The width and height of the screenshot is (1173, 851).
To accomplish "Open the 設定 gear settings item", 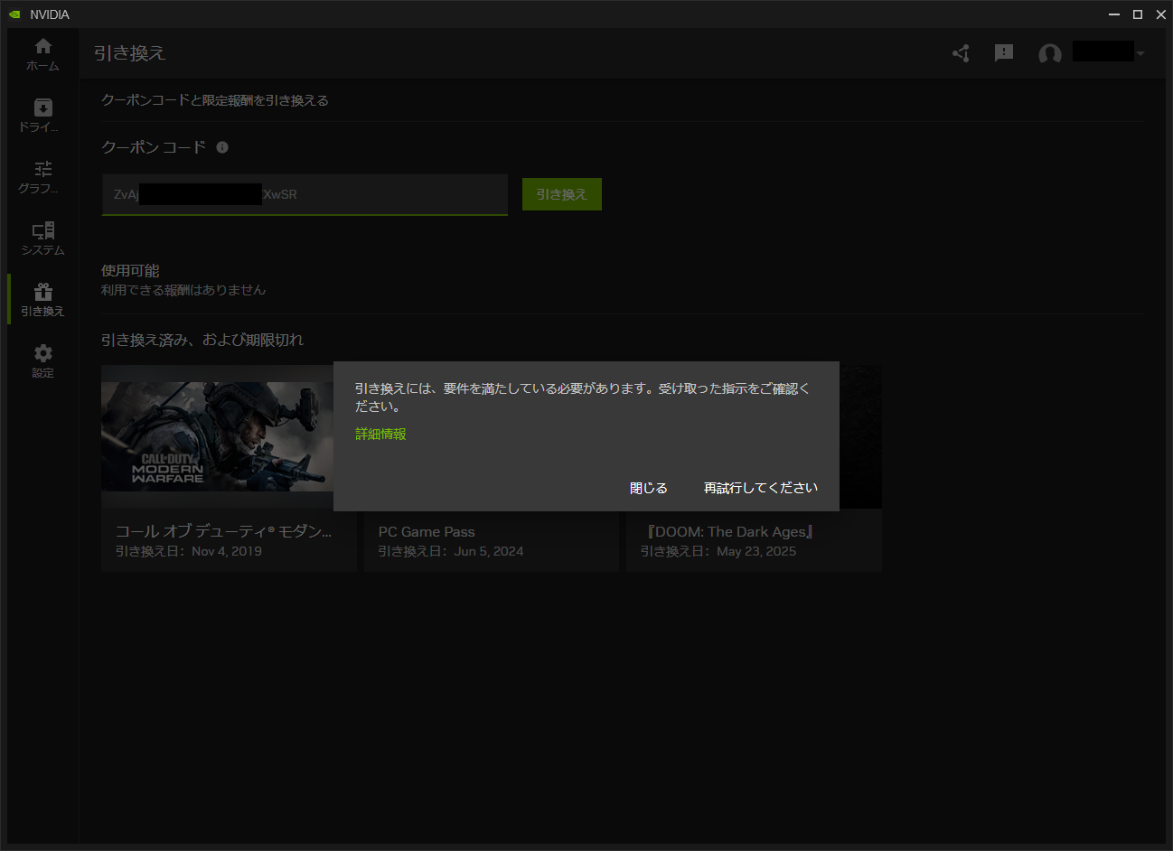I will tap(42, 361).
